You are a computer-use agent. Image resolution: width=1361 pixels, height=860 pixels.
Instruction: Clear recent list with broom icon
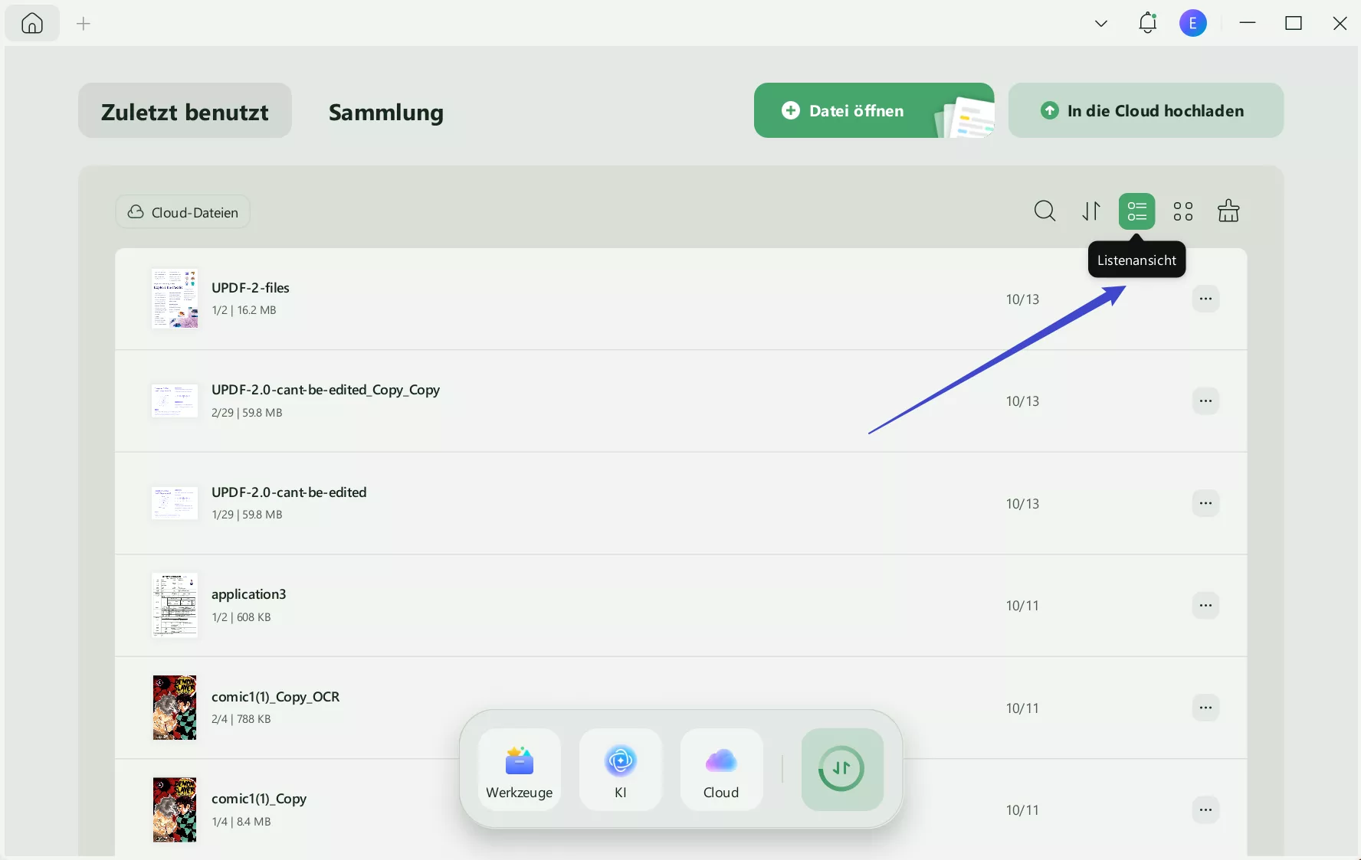tap(1228, 211)
